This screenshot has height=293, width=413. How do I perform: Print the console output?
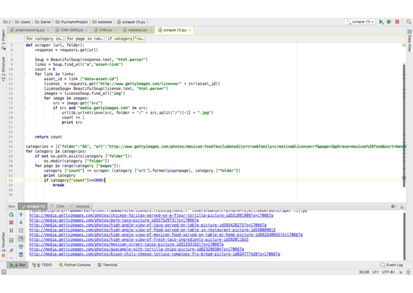tap(21, 247)
